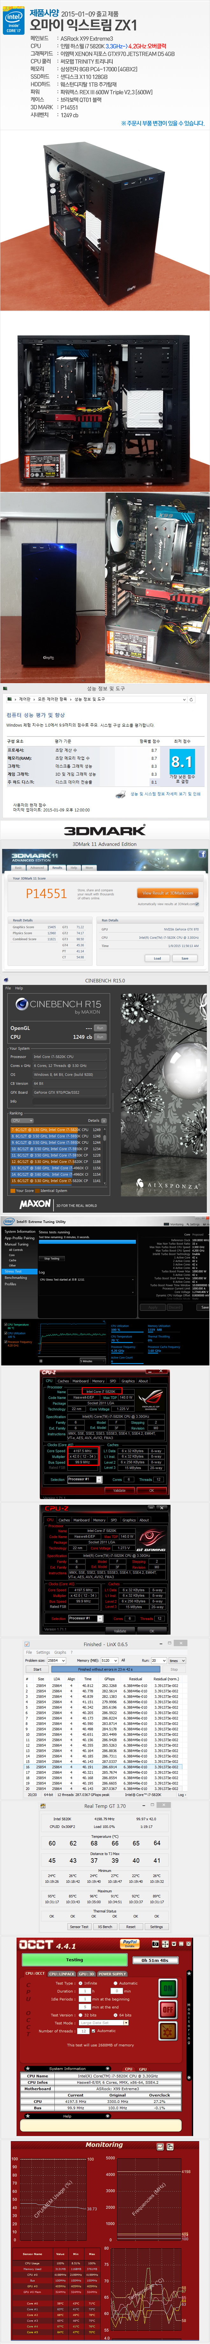210x2344 pixels.
Task: Click View Result at 3DMark.com button
Action: coord(167,893)
